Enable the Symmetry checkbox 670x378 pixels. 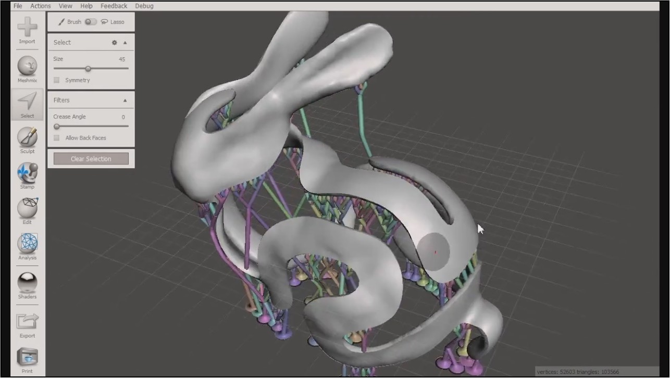tap(57, 80)
